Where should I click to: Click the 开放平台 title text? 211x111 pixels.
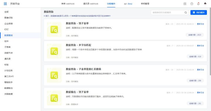[15, 4]
